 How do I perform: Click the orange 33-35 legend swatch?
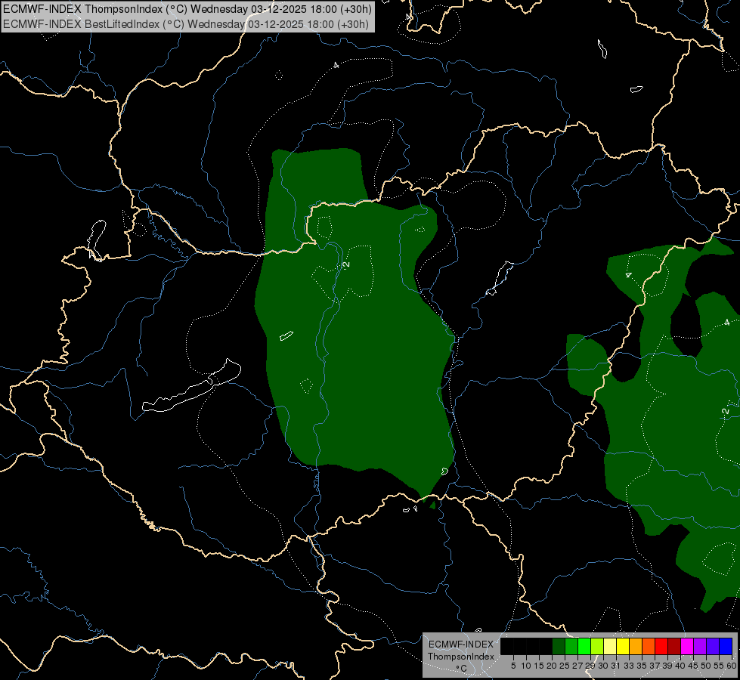[x=636, y=646]
